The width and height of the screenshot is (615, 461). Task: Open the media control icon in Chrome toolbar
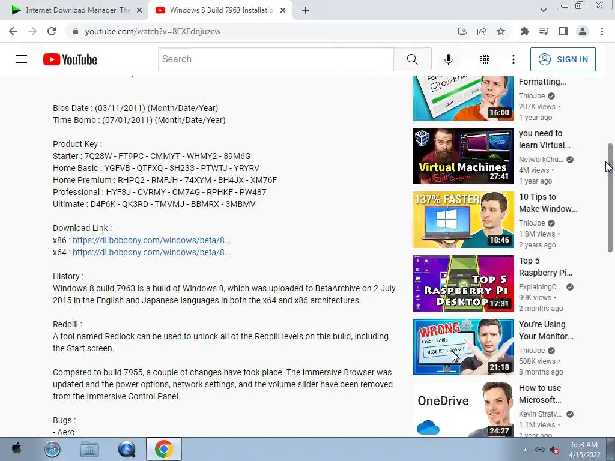544,31
